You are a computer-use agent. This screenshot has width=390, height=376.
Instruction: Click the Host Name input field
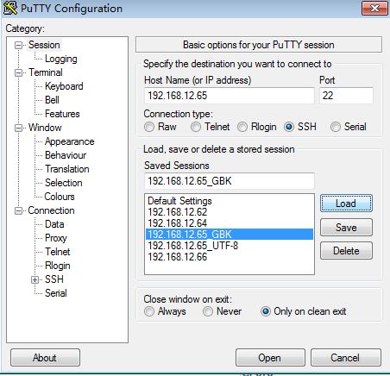tap(230, 96)
